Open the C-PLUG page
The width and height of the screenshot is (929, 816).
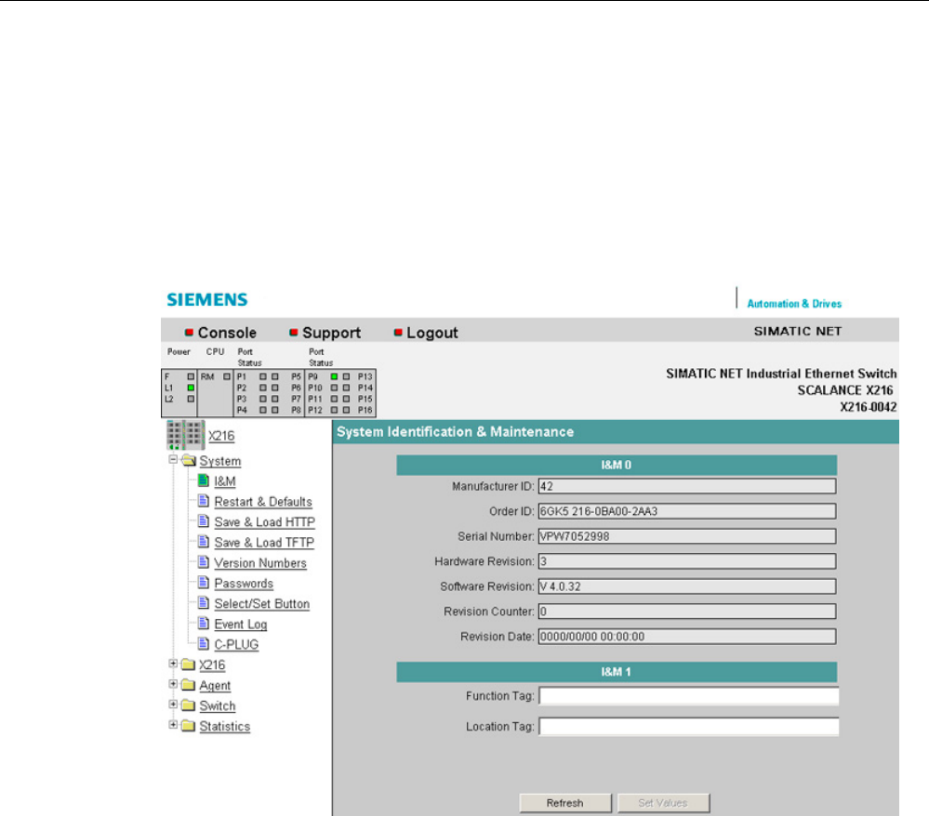click(x=236, y=645)
